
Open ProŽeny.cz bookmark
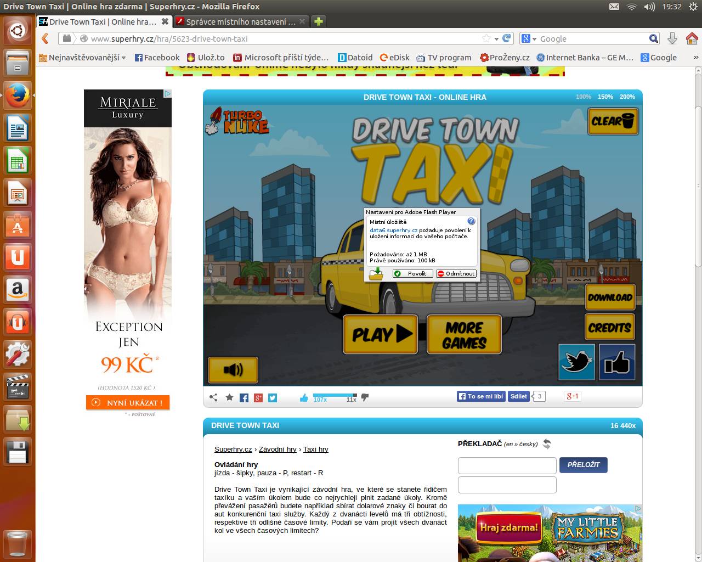coord(505,58)
